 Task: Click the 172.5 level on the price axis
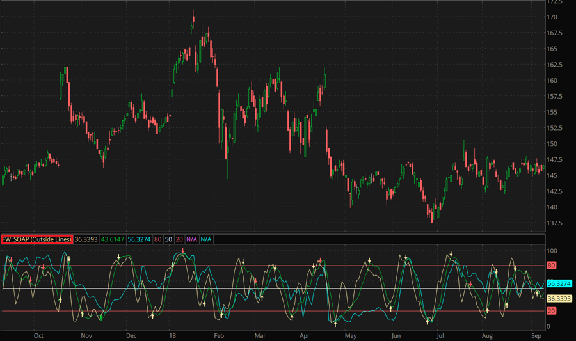[x=554, y=2]
